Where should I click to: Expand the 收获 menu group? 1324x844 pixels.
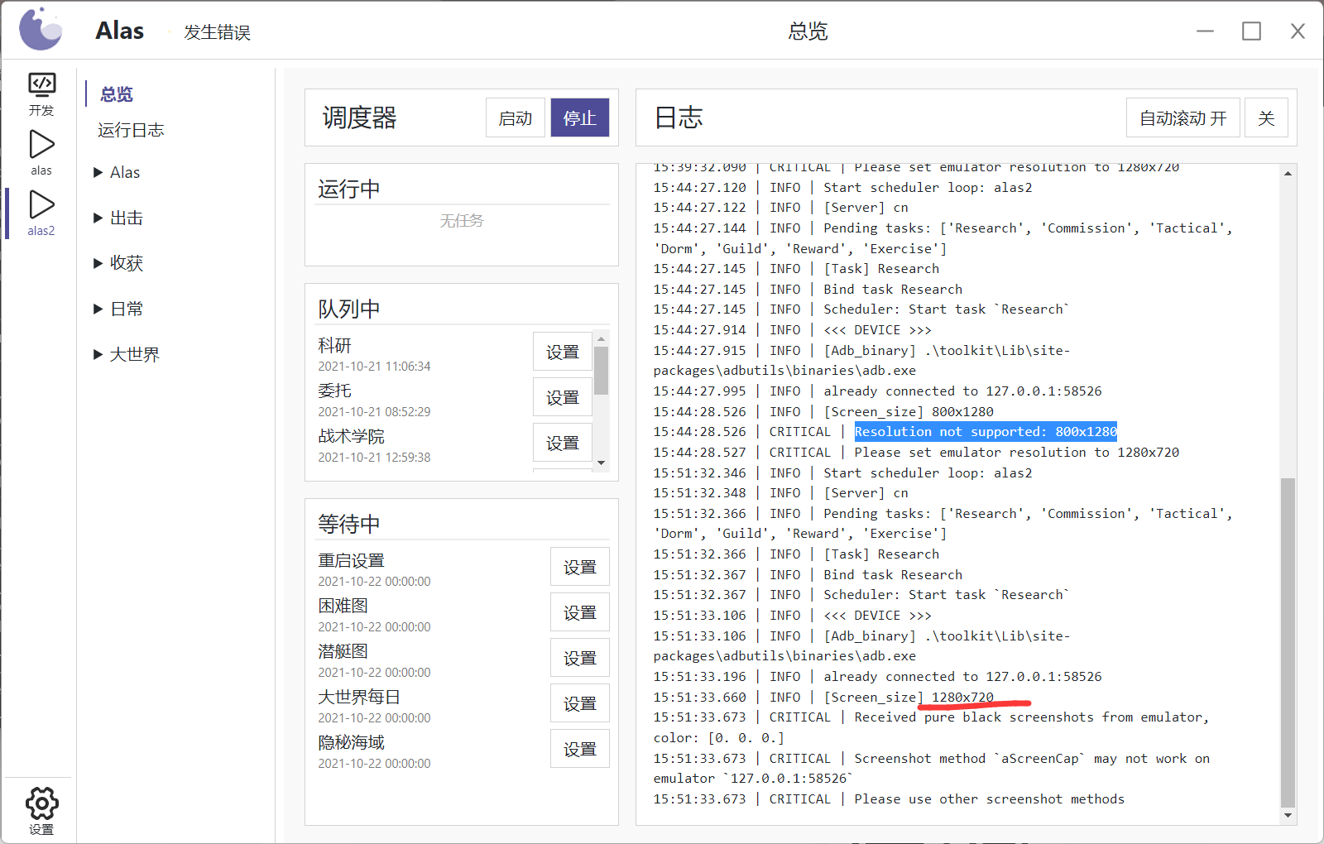(x=118, y=263)
